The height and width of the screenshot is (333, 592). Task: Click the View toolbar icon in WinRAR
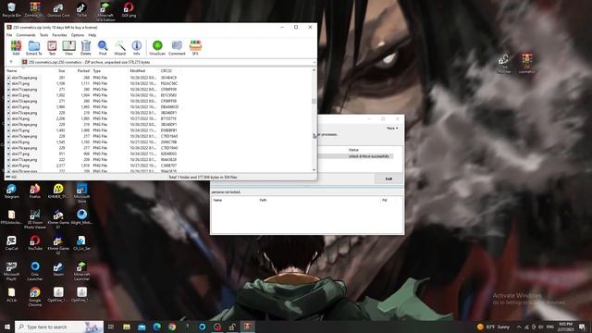pyautogui.click(x=68, y=48)
